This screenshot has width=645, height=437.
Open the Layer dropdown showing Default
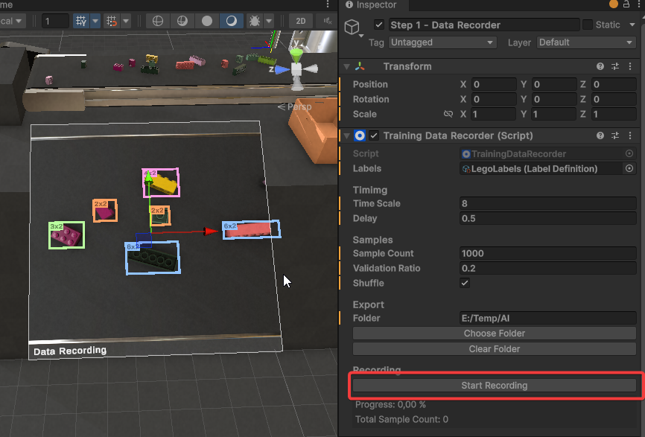tap(586, 42)
